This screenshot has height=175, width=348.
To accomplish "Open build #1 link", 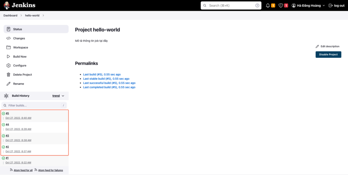I will tap(7, 158).
